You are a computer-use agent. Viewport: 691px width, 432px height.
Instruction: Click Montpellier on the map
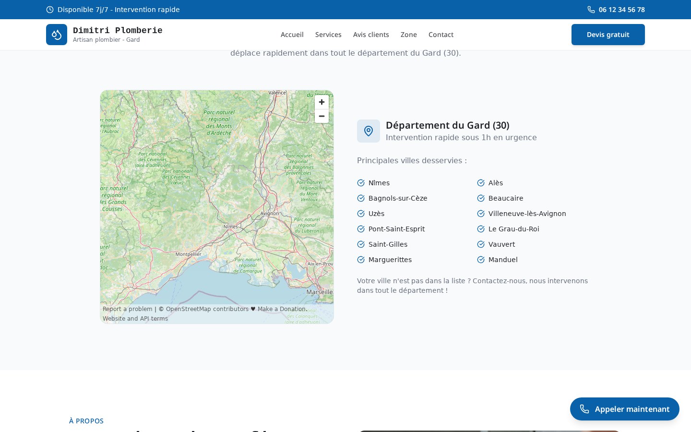pos(189,254)
